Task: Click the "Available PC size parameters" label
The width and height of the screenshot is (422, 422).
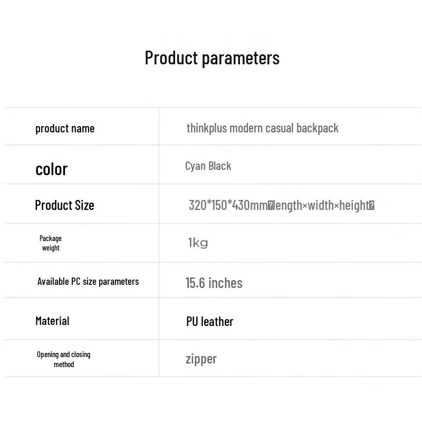Action: click(x=88, y=282)
